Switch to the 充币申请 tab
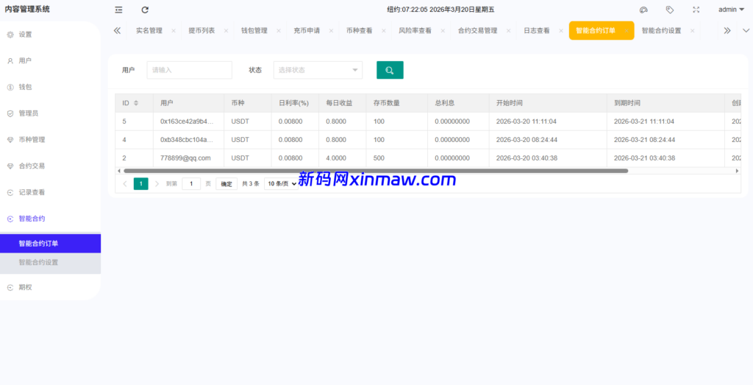 pos(307,30)
